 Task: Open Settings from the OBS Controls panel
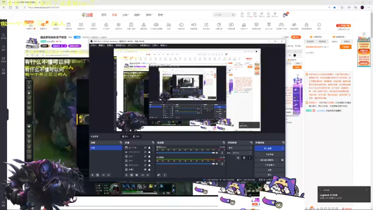pyautogui.click(x=269, y=170)
